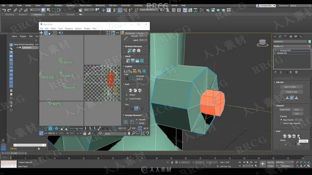Open the Rendering menu

[100, 5]
